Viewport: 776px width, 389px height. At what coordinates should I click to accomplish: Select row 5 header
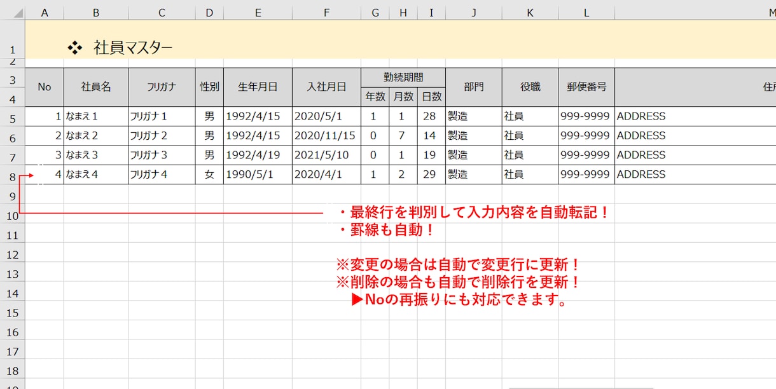point(12,116)
